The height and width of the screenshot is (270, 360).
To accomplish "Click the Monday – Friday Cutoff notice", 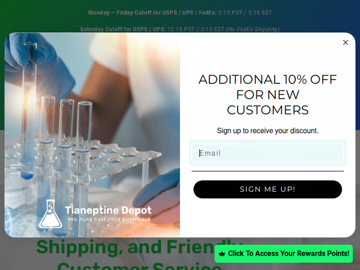I will [180, 12].
